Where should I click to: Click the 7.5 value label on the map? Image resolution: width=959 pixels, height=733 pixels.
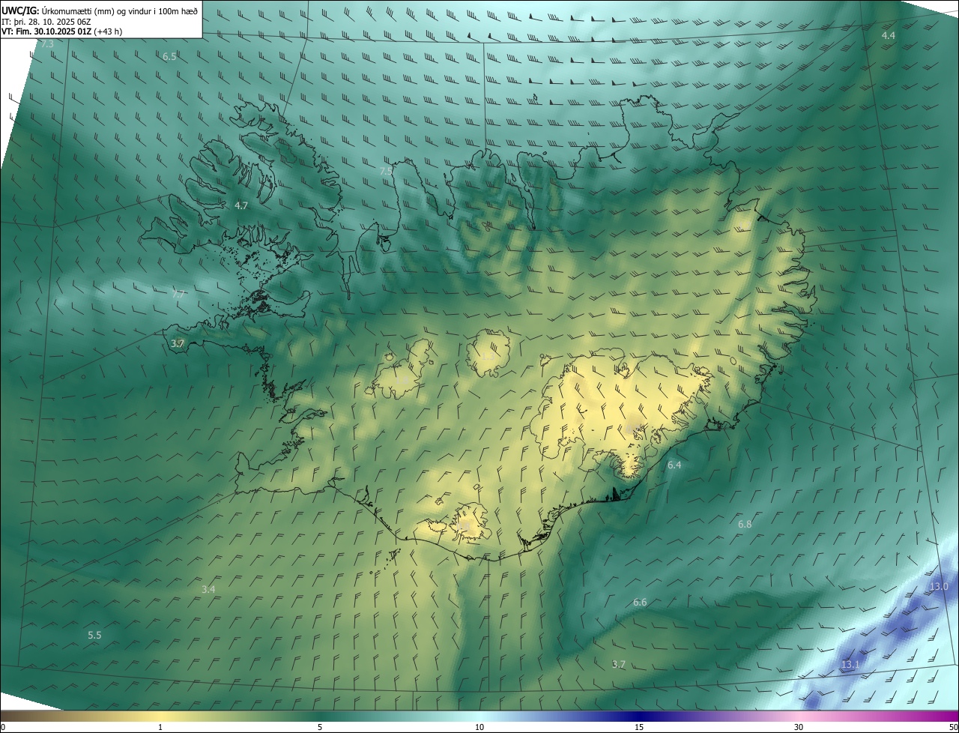(x=387, y=172)
